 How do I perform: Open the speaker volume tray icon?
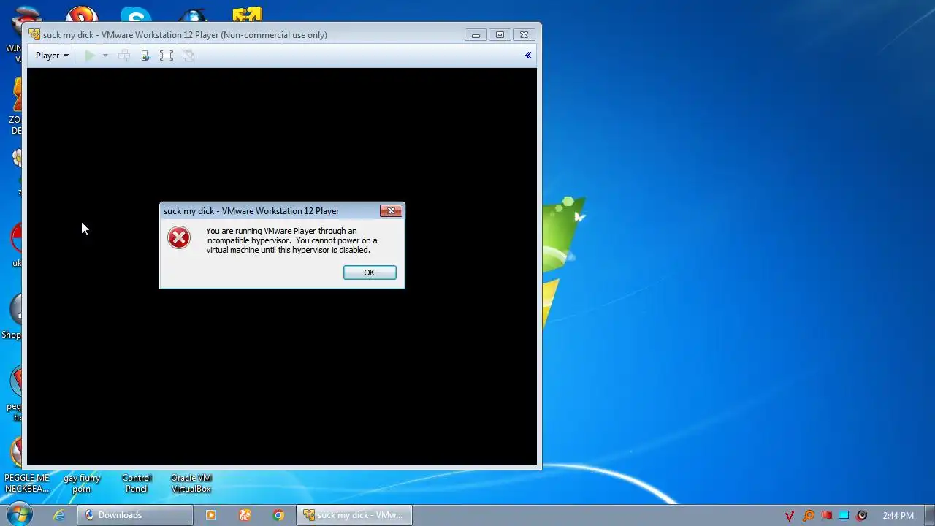[x=862, y=516]
